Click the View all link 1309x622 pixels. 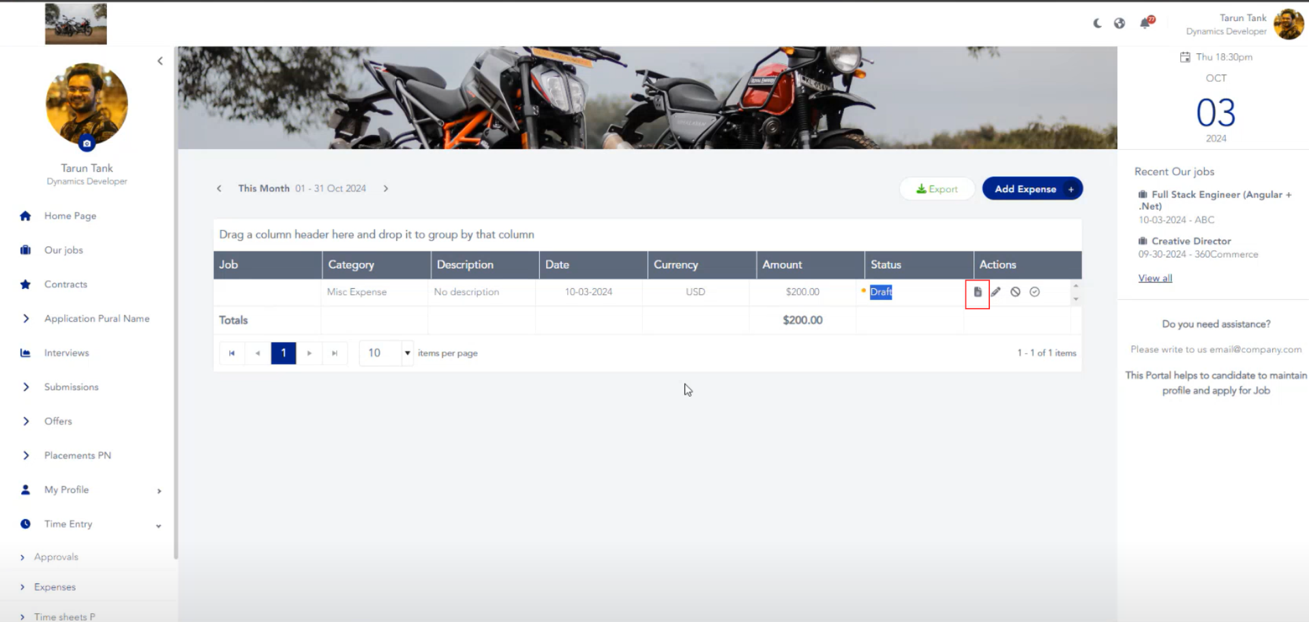pyautogui.click(x=1155, y=278)
